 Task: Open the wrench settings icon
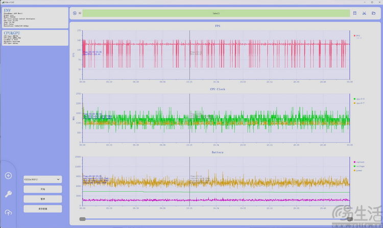coord(8,194)
